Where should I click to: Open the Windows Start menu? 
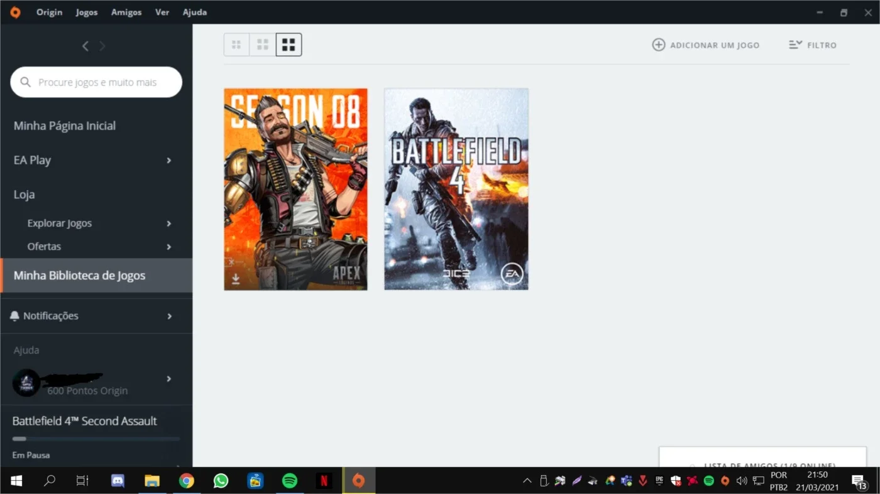(x=16, y=481)
